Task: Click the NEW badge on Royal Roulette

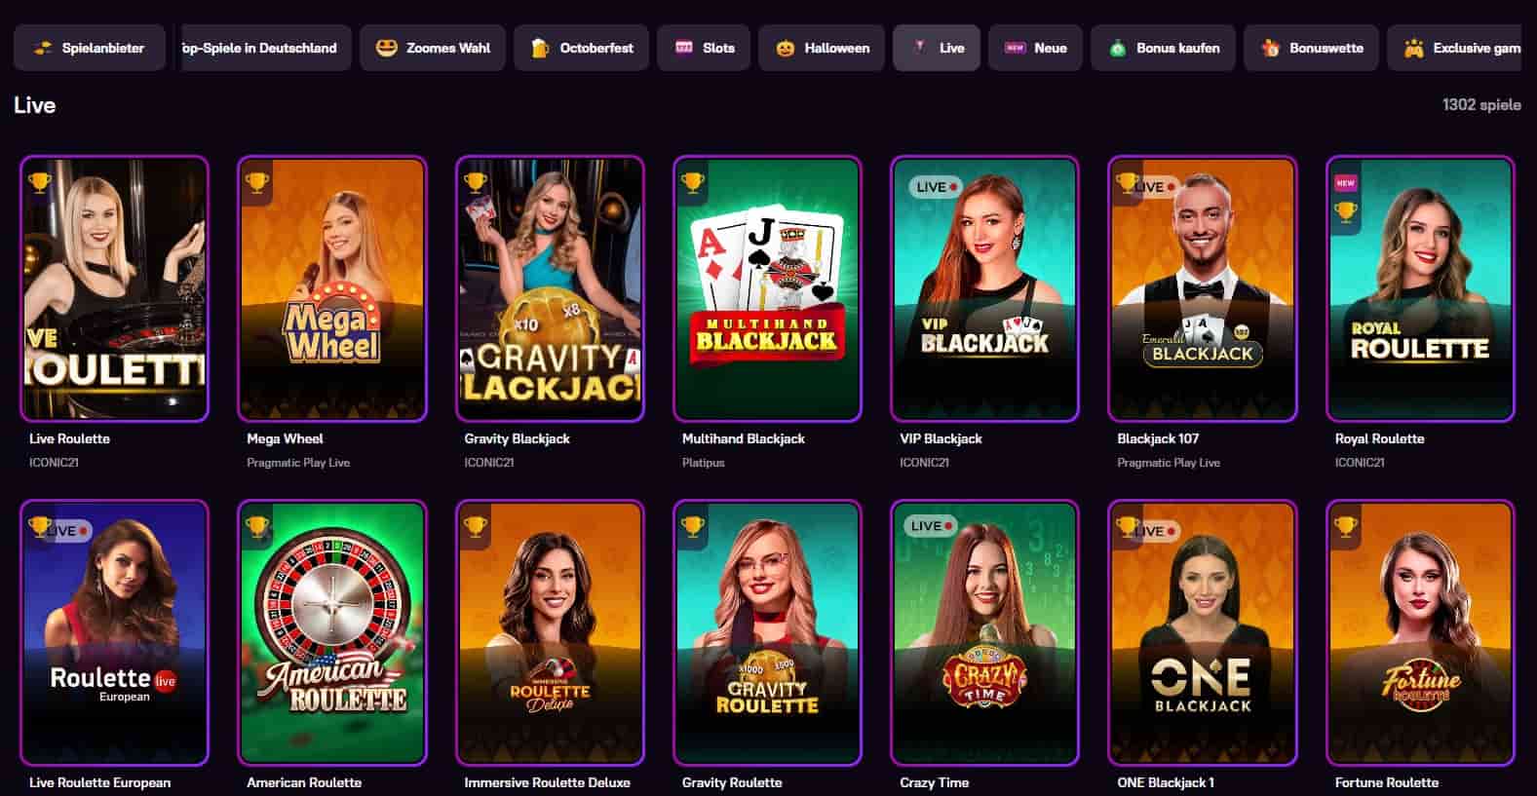Action: click(1346, 182)
